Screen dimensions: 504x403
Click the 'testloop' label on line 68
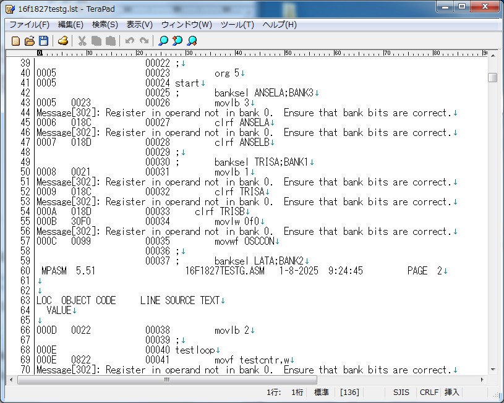[x=195, y=350]
